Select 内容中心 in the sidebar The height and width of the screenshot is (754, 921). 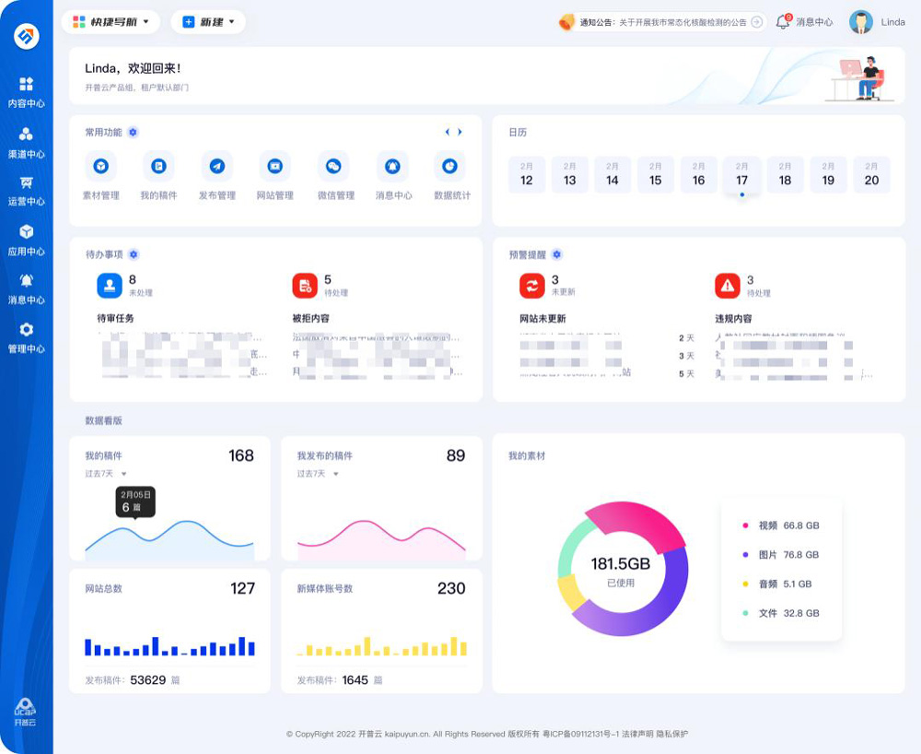tap(26, 92)
